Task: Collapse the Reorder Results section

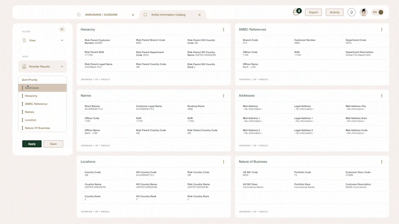Action: point(62,66)
